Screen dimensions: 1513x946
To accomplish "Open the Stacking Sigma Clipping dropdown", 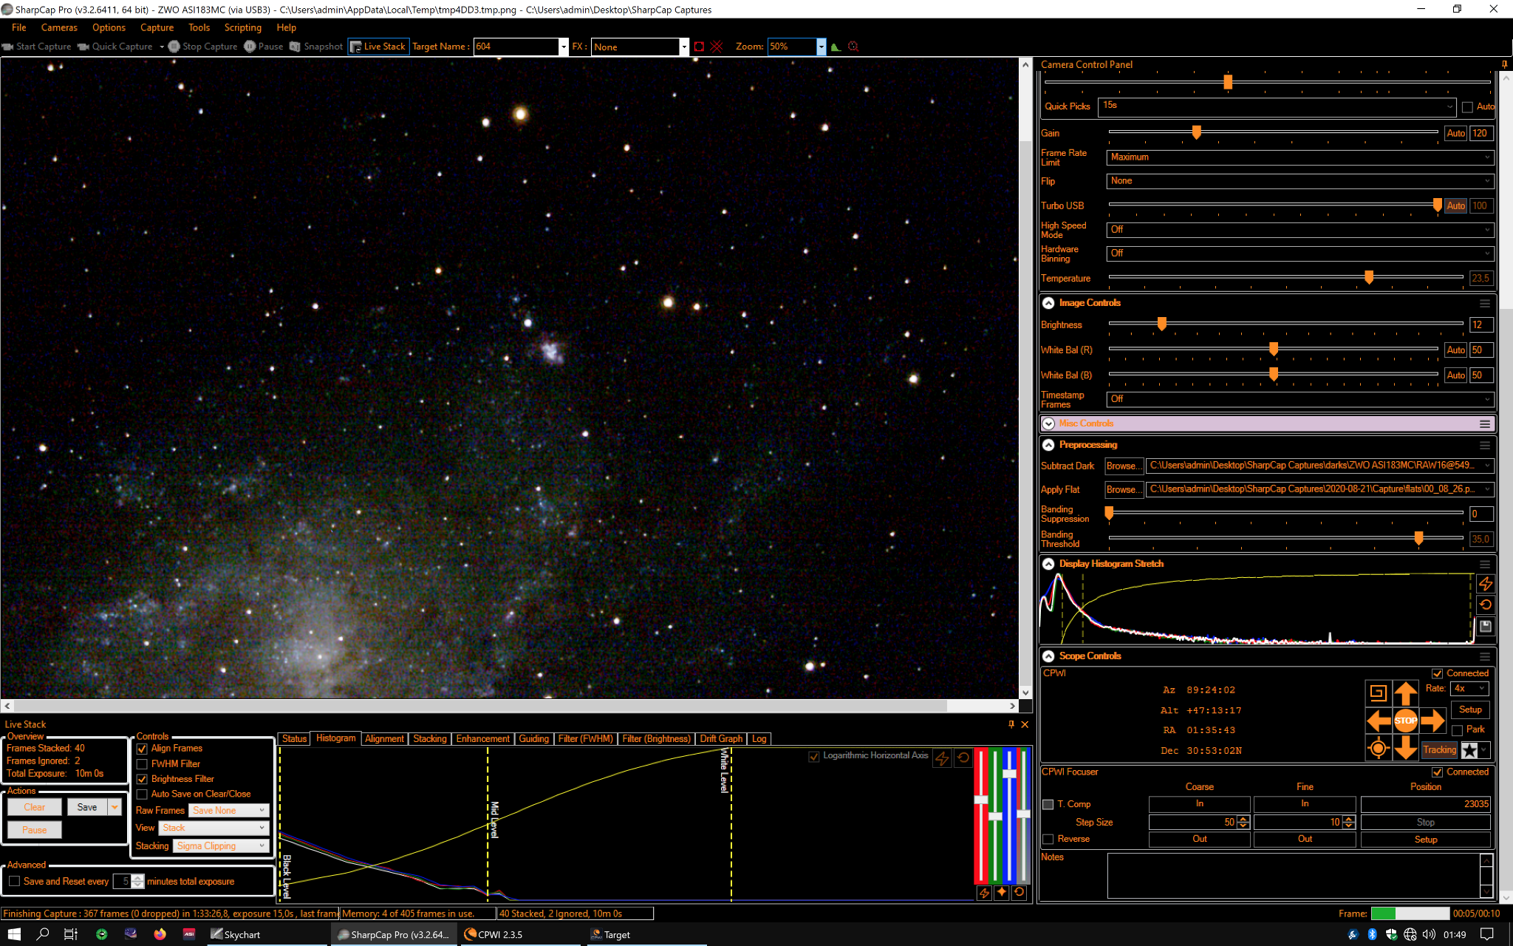I will tap(221, 846).
